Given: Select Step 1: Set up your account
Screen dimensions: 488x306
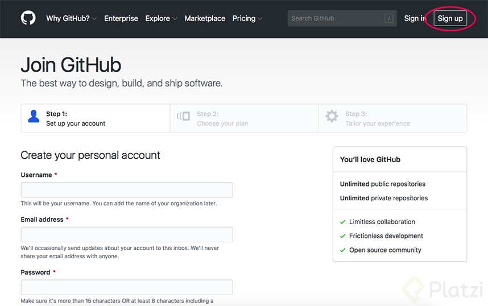Looking at the screenshot, I should point(95,118).
